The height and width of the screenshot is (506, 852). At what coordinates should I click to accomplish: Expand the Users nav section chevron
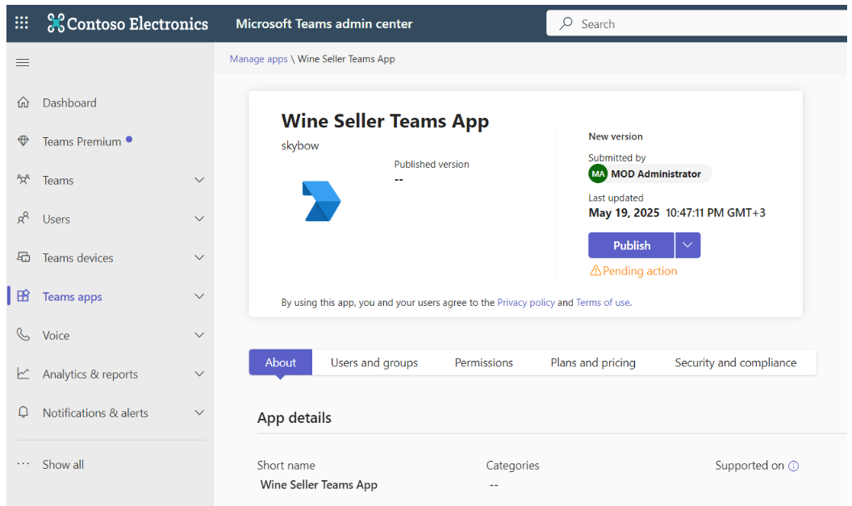(x=199, y=219)
